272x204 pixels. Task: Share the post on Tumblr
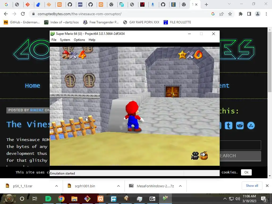pos(229,125)
